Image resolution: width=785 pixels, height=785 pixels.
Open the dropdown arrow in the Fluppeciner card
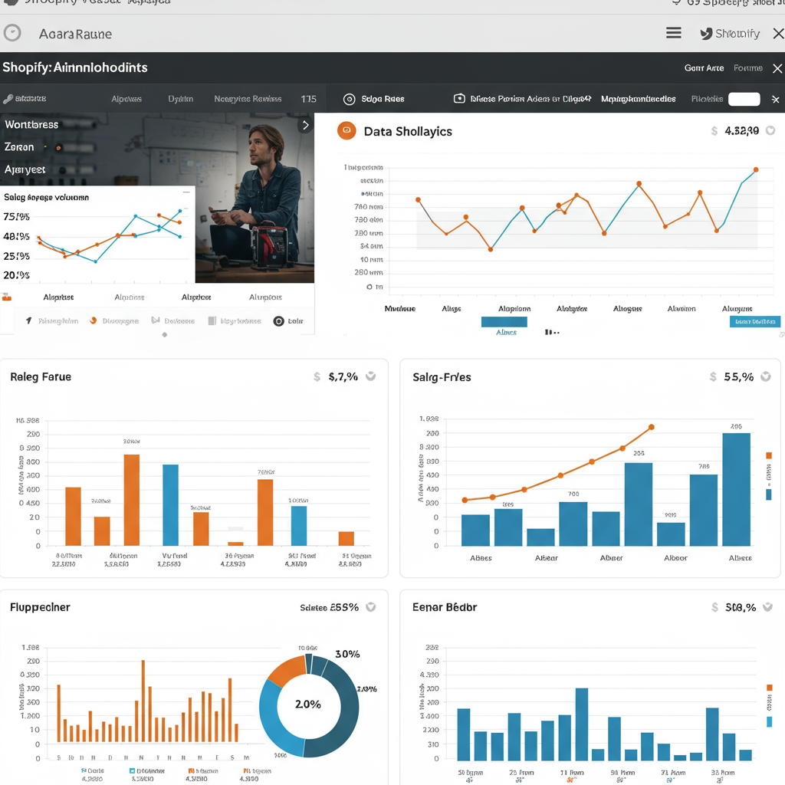(x=371, y=607)
